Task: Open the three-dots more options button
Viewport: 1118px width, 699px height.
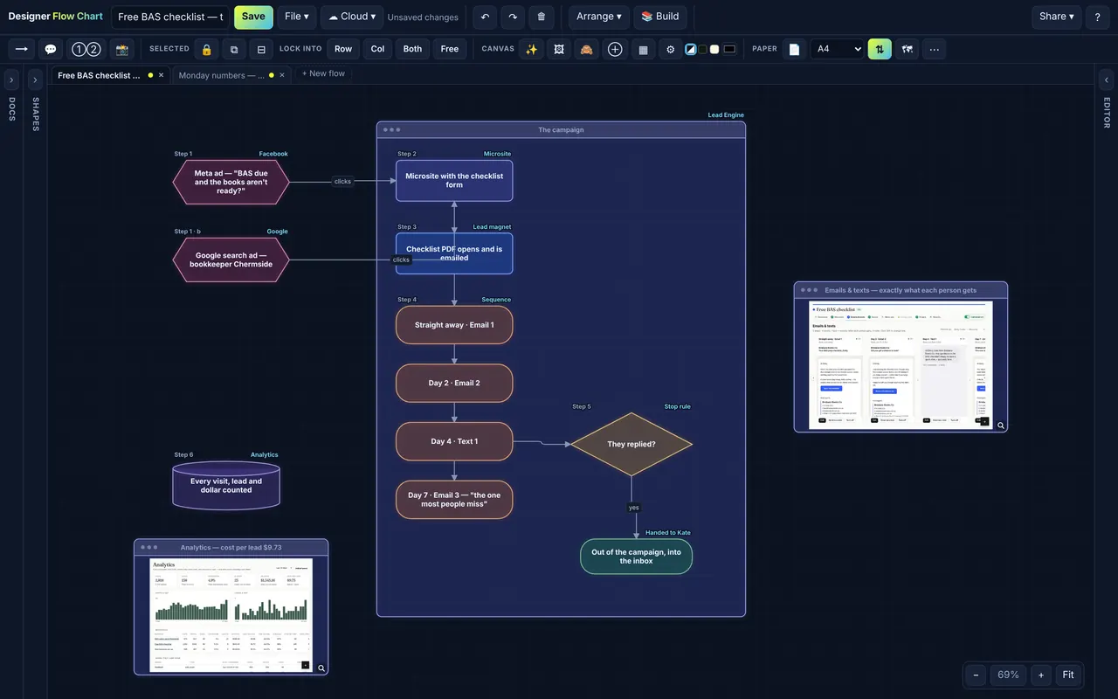Action: (935, 49)
